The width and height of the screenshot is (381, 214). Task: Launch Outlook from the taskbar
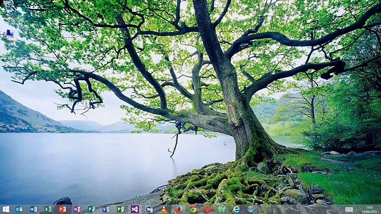(19, 209)
